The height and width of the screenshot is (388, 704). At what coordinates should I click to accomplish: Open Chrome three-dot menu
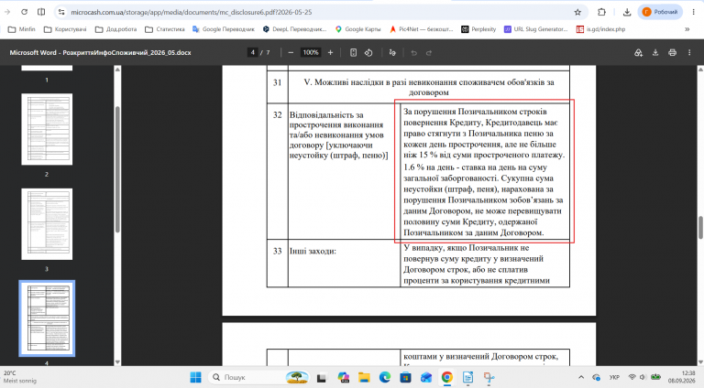(x=693, y=12)
